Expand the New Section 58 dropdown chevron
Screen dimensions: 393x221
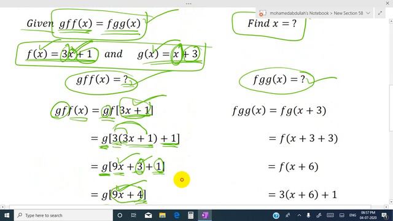pos(368,13)
